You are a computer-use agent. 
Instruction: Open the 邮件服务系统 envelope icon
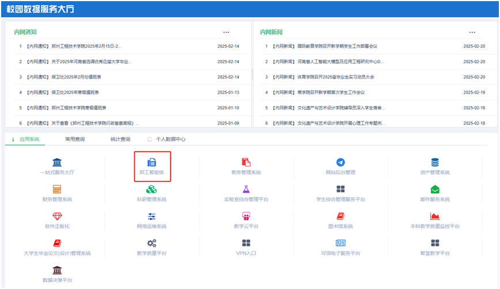click(x=435, y=189)
